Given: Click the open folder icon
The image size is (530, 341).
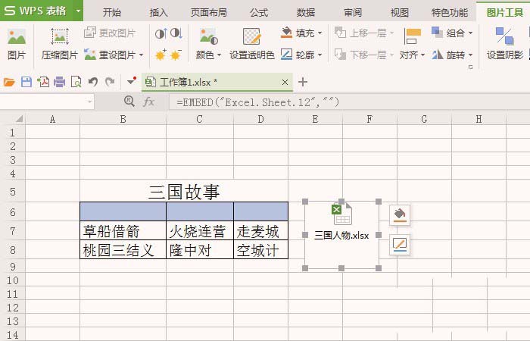Looking at the screenshot, I should (x=9, y=82).
